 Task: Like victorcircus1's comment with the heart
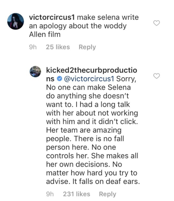[x=156, y=23]
